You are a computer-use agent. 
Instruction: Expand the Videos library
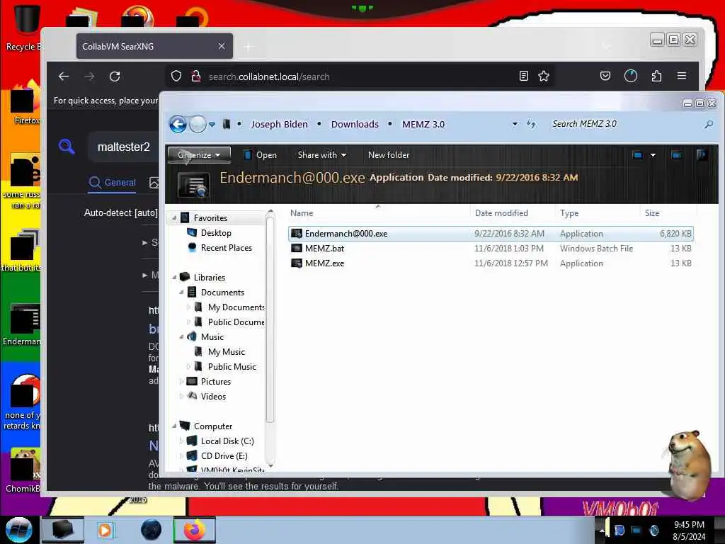(181, 397)
